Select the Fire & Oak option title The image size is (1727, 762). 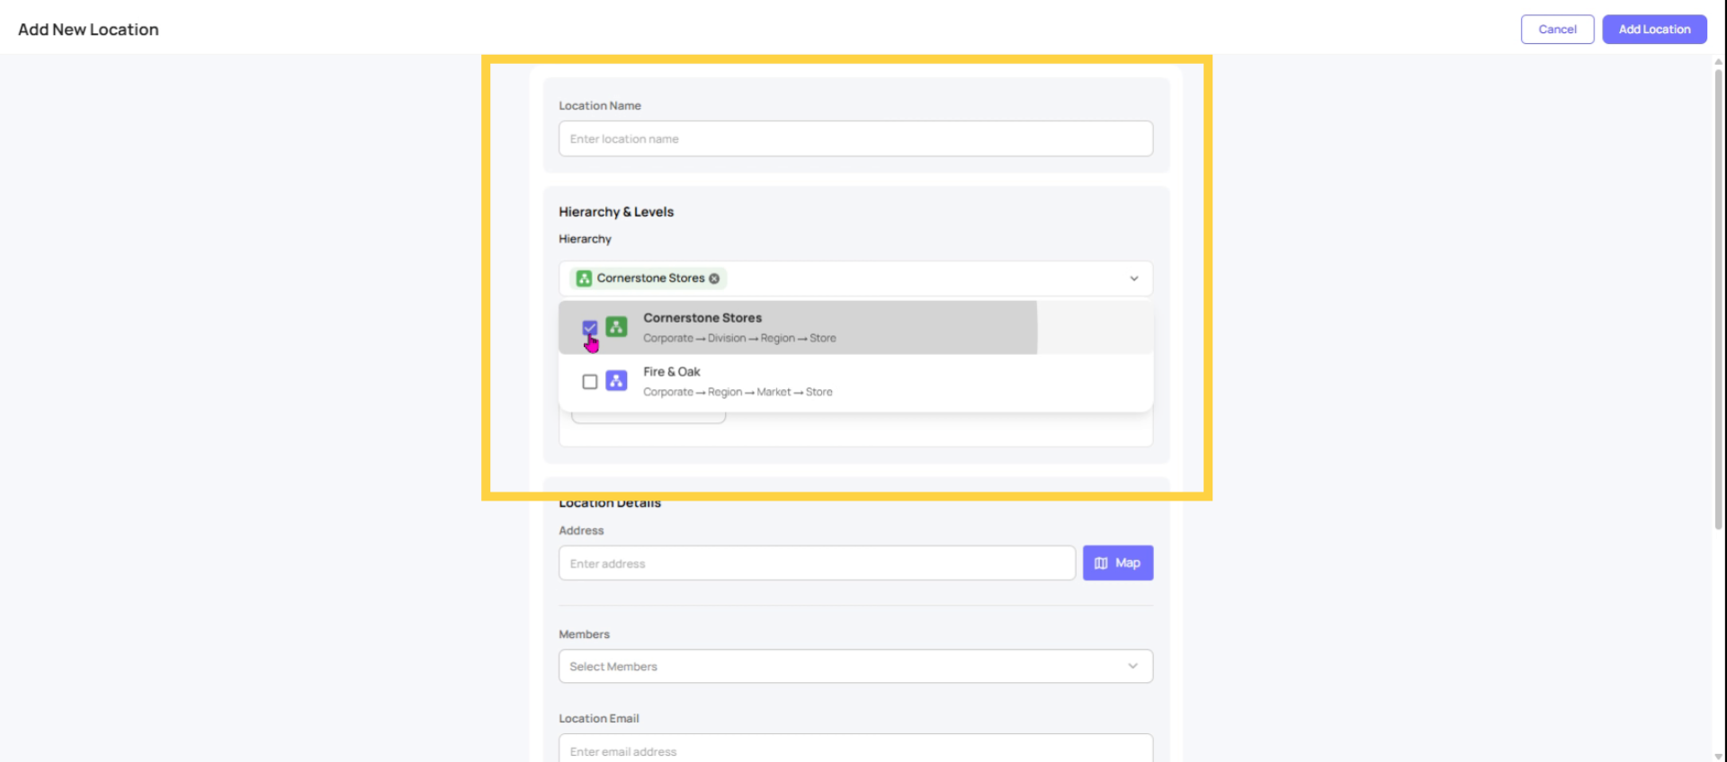pos(672,372)
